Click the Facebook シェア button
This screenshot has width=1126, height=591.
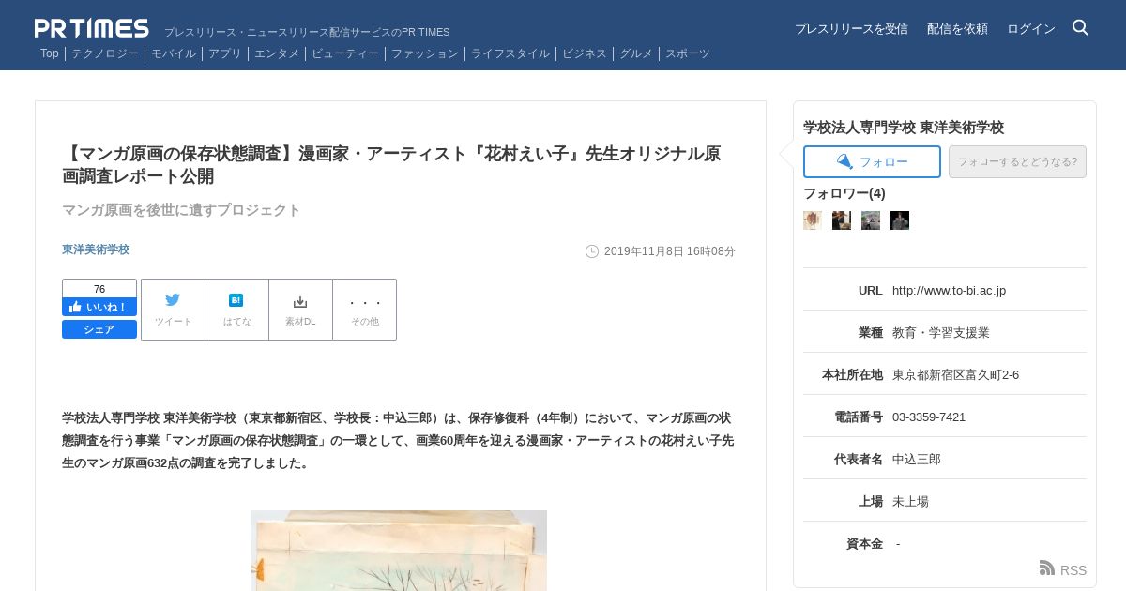99,329
